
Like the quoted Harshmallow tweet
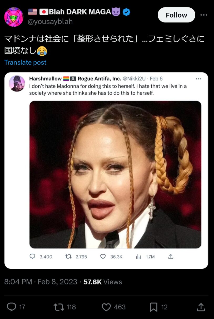tap(103, 257)
